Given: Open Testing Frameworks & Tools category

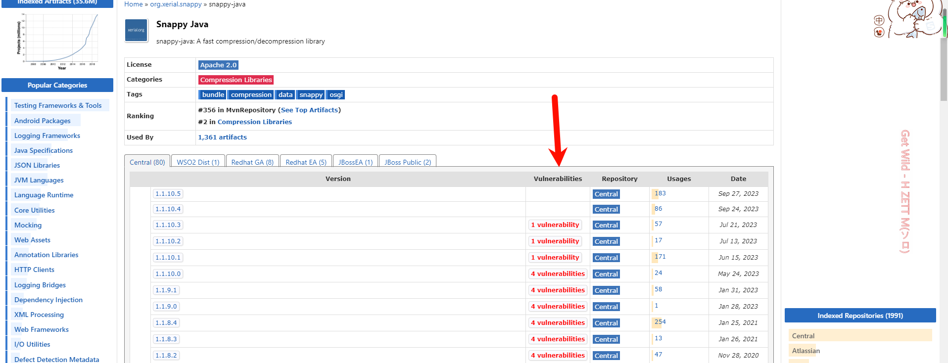Looking at the screenshot, I should (58, 105).
